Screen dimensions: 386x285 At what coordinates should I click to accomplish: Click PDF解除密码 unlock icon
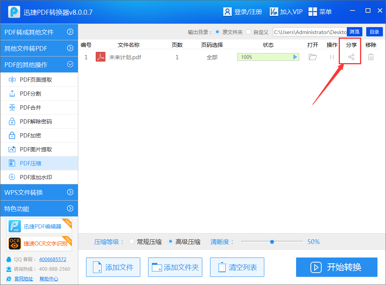pyautogui.click(x=12, y=122)
